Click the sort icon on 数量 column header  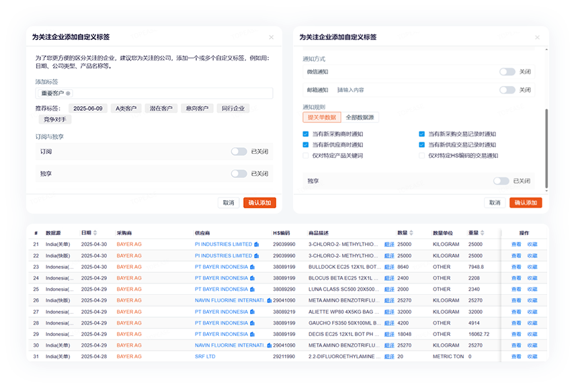[412, 233]
